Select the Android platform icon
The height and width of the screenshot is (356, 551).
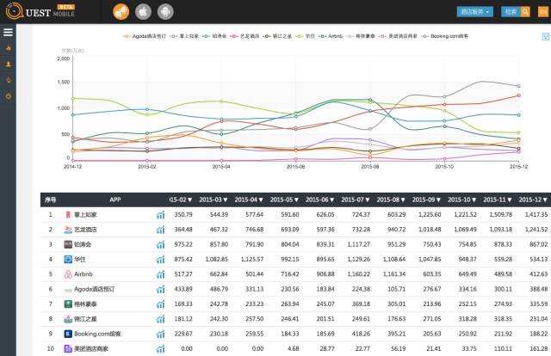tap(165, 11)
